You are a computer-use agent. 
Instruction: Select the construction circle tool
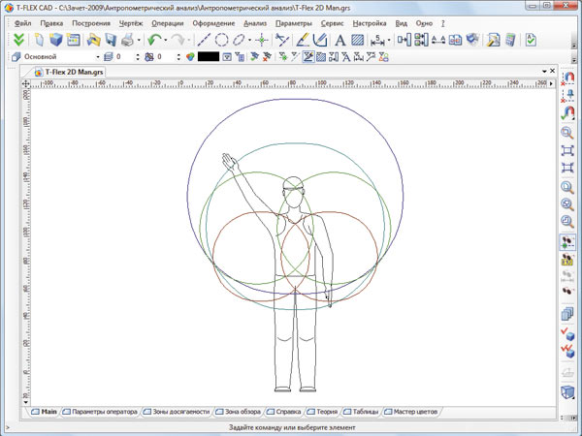click(221, 40)
